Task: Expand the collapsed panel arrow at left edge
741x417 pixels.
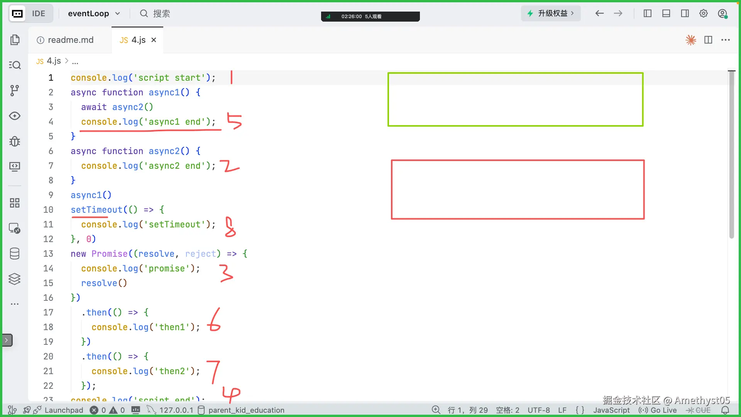Action: pyautogui.click(x=7, y=340)
